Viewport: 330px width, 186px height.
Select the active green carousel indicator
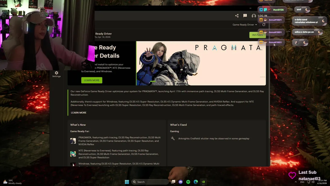point(153,81)
